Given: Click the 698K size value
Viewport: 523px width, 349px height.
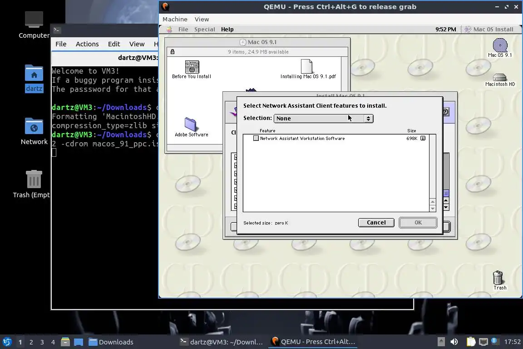Looking at the screenshot, I should tap(412, 138).
